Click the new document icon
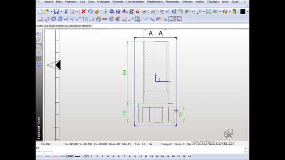 coord(40,12)
